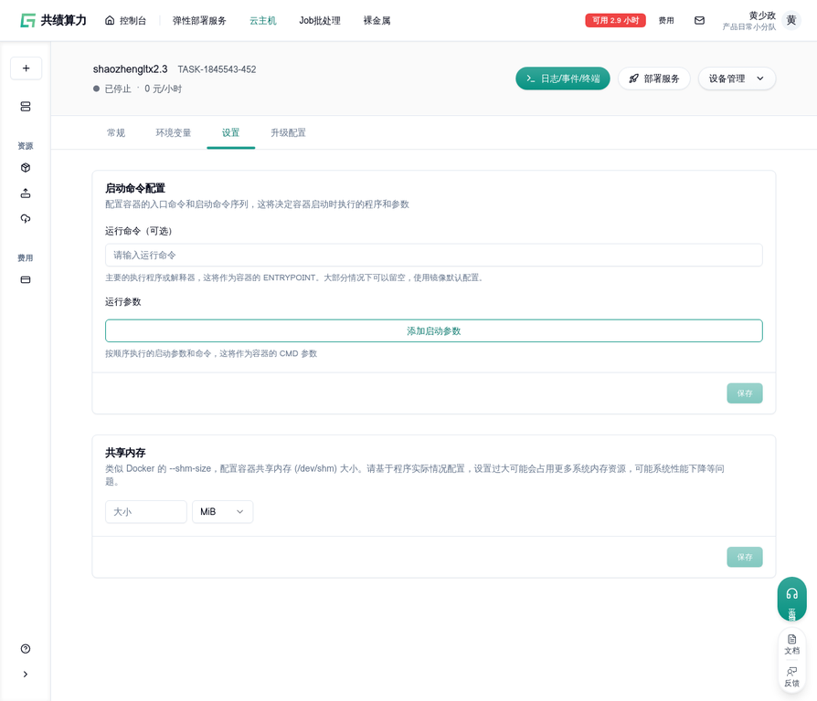
Task: Open the headset customer support widget
Action: tap(791, 598)
